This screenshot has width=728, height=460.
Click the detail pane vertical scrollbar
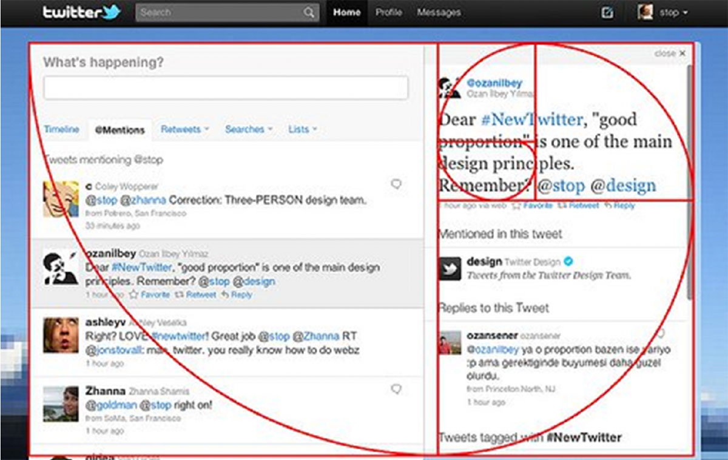point(690,182)
